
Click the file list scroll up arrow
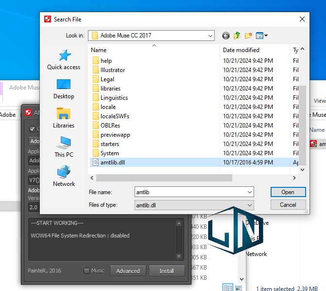(302, 49)
